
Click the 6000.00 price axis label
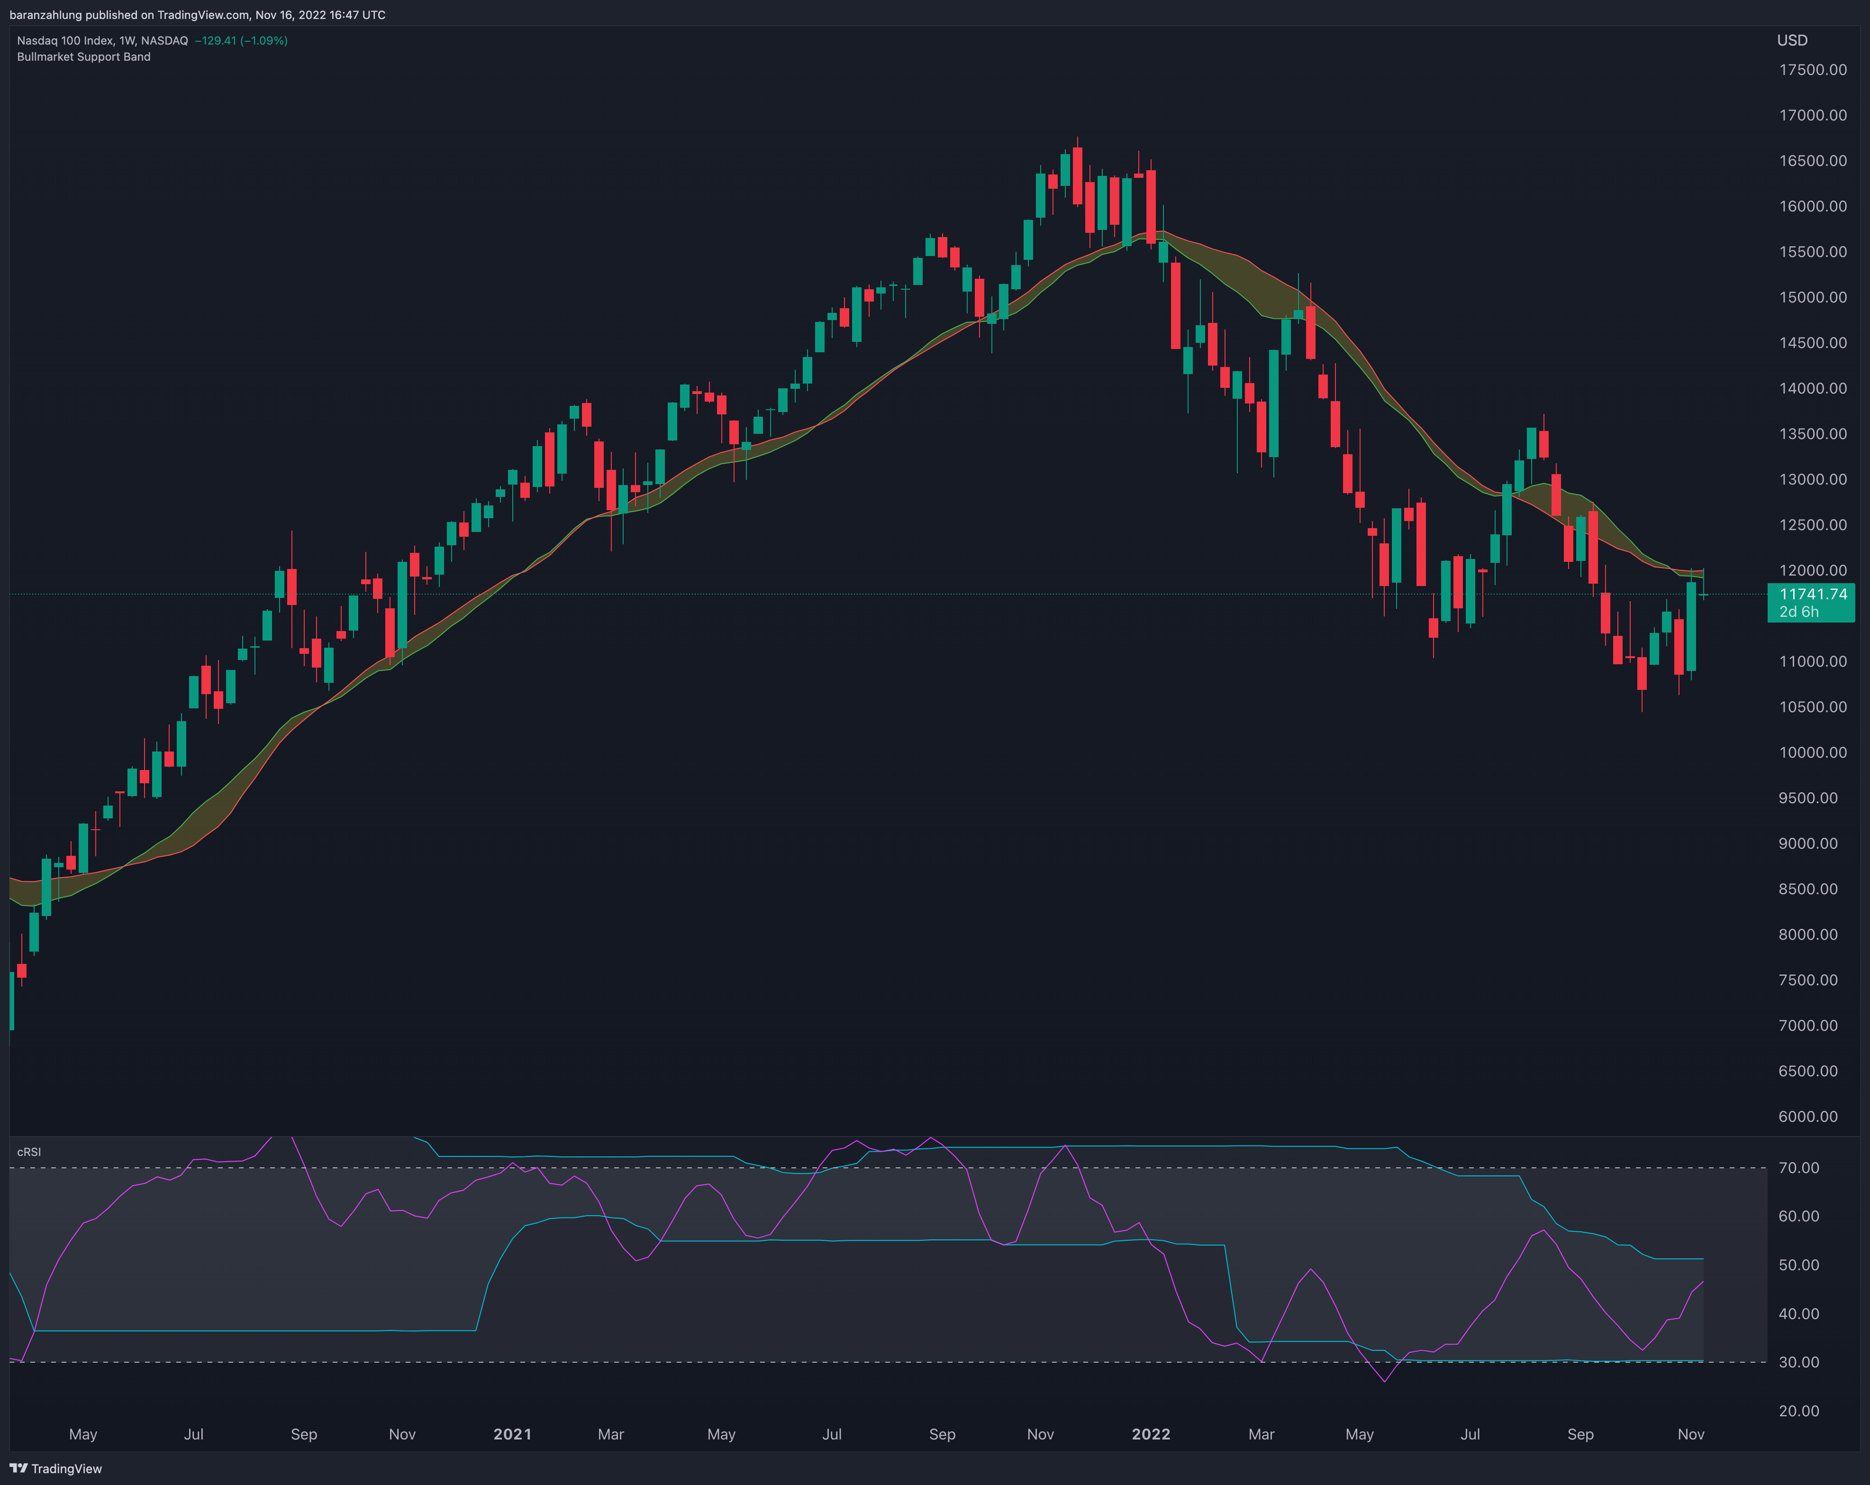pyautogui.click(x=1807, y=1117)
